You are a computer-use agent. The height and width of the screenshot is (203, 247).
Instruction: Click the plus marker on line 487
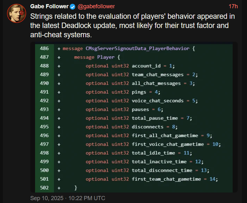click(59, 58)
